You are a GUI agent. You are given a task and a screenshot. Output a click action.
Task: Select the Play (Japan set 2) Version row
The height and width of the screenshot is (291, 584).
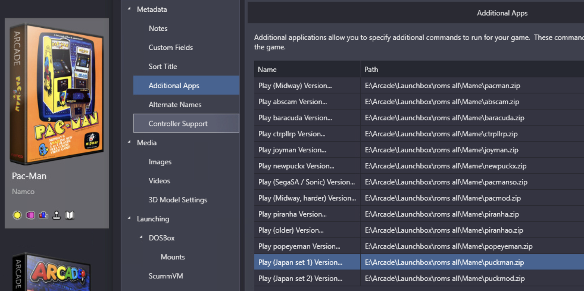tap(419, 279)
